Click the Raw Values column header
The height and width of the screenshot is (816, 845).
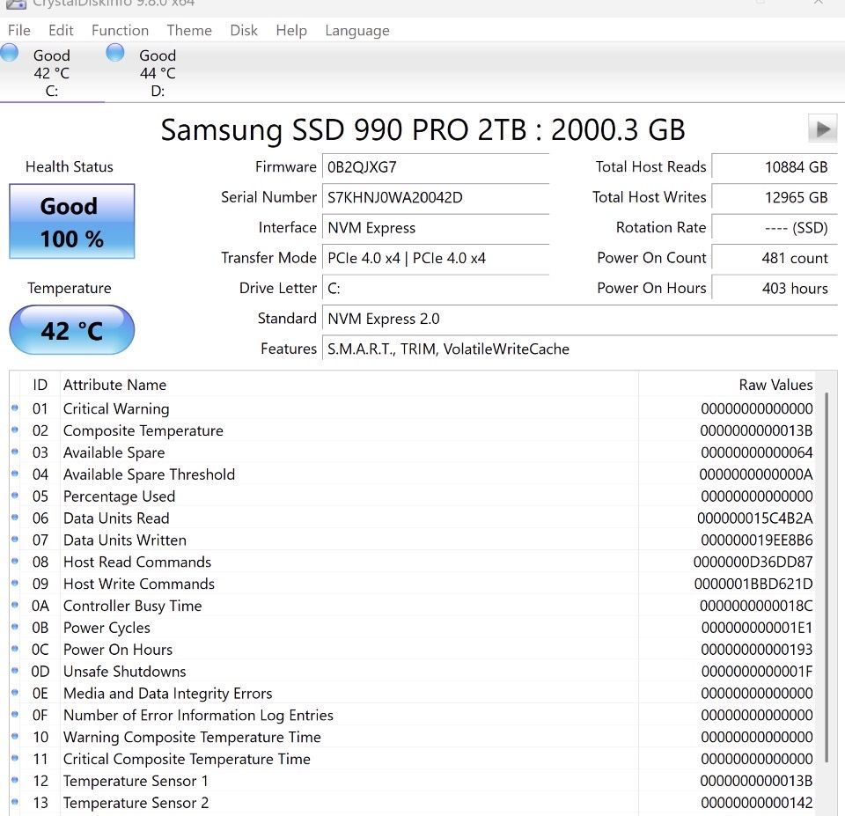[775, 385]
